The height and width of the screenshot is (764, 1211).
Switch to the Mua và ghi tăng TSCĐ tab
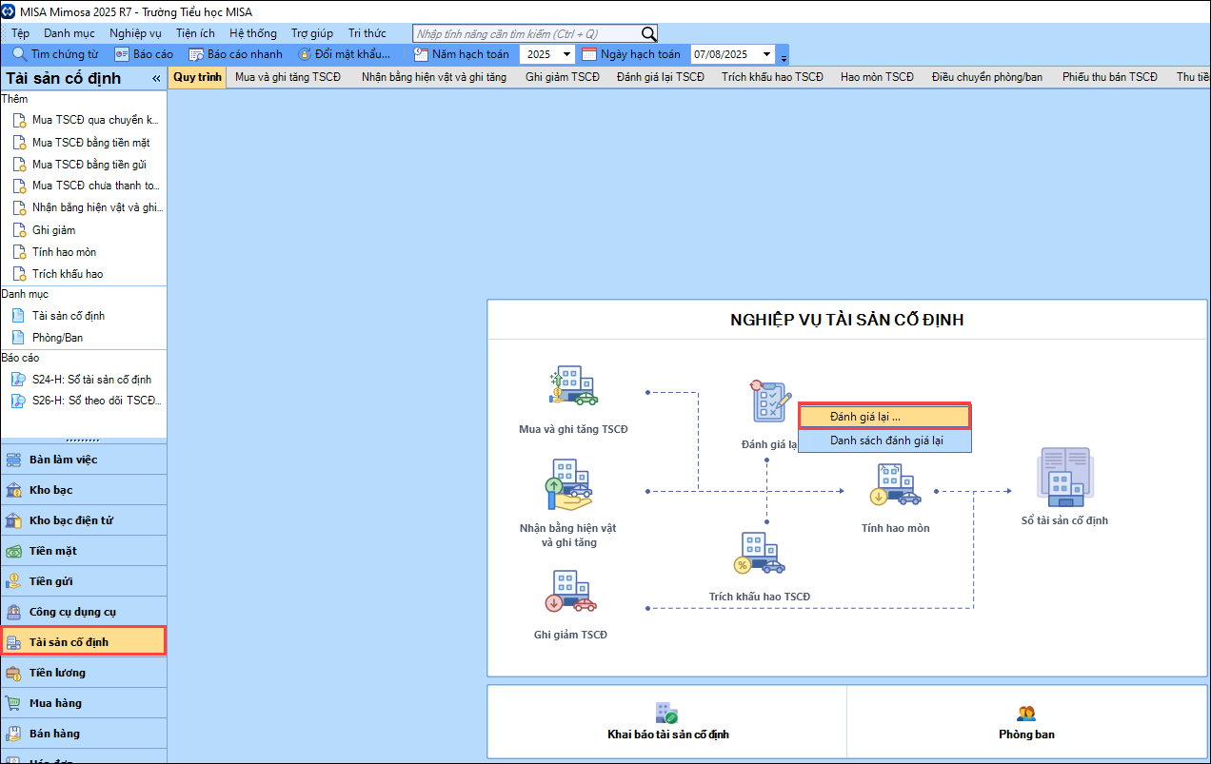[x=288, y=77]
